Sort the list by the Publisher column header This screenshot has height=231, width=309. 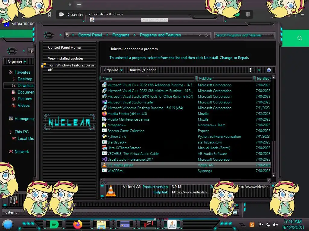click(225, 79)
